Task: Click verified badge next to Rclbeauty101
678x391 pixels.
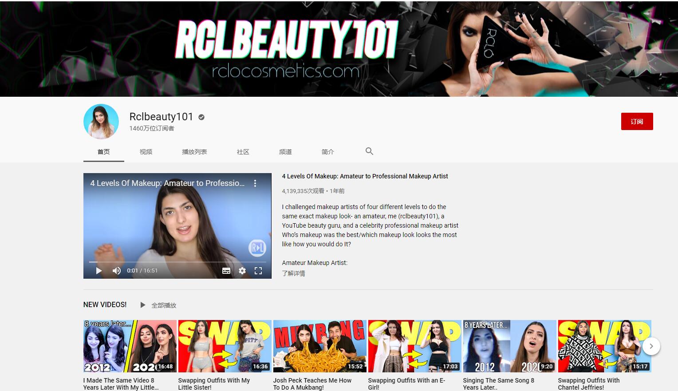Action: coord(201,117)
